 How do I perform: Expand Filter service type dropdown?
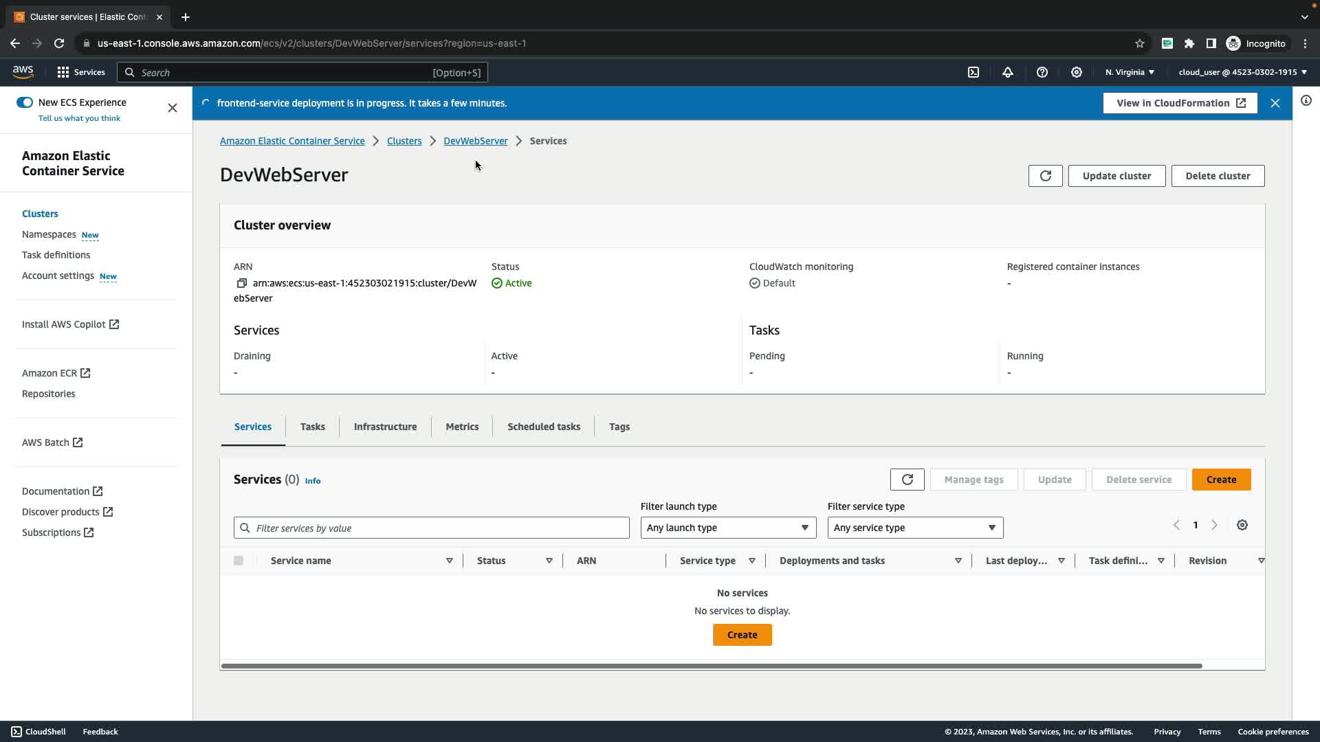pos(915,528)
